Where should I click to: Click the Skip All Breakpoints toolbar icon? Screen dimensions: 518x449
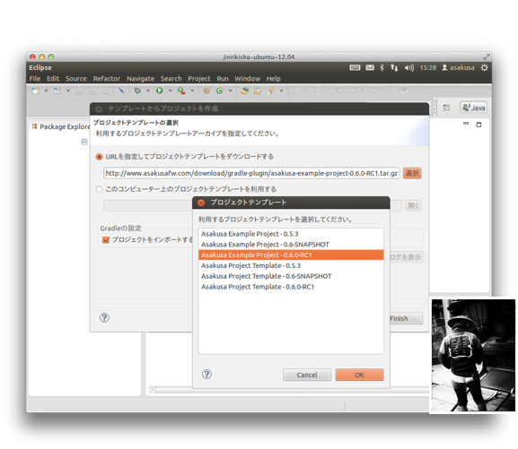coord(121,91)
